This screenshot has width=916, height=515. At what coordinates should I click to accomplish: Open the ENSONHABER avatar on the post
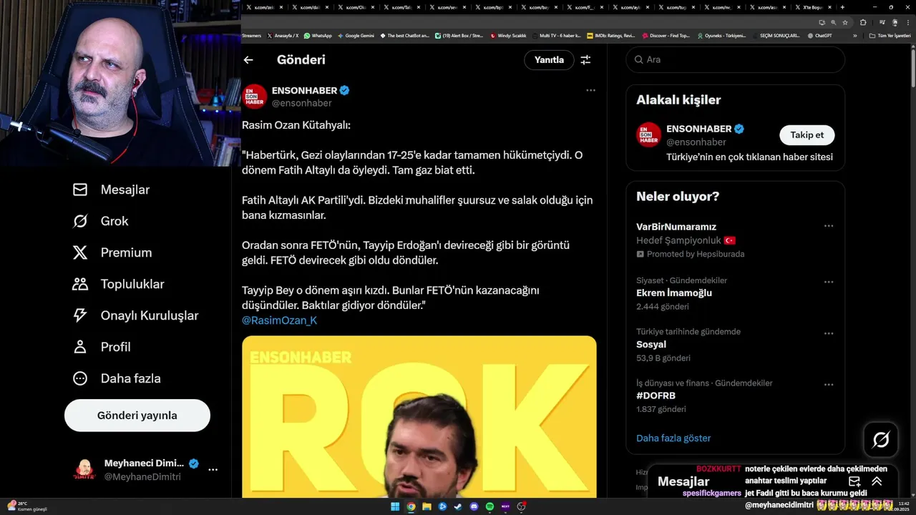pyautogui.click(x=255, y=97)
